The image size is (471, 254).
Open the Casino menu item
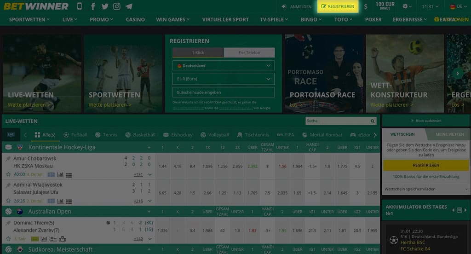click(135, 19)
